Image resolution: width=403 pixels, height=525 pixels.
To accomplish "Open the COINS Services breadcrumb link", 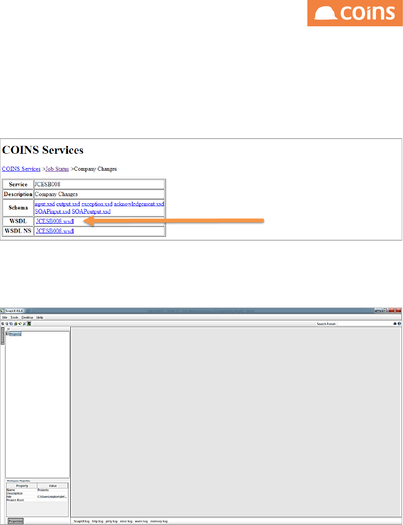I will pyautogui.click(x=21, y=169).
